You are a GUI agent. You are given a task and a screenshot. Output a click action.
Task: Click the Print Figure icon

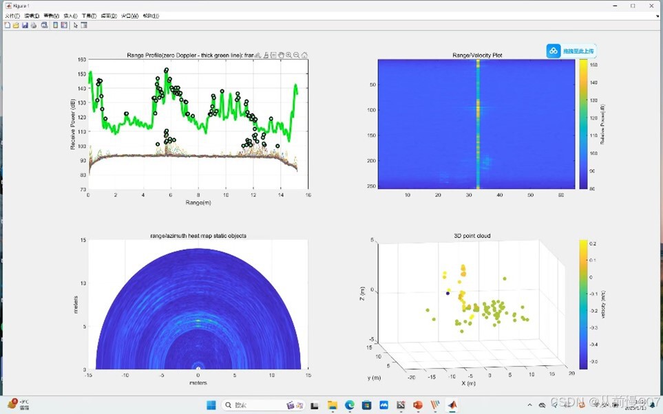(34, 25)
